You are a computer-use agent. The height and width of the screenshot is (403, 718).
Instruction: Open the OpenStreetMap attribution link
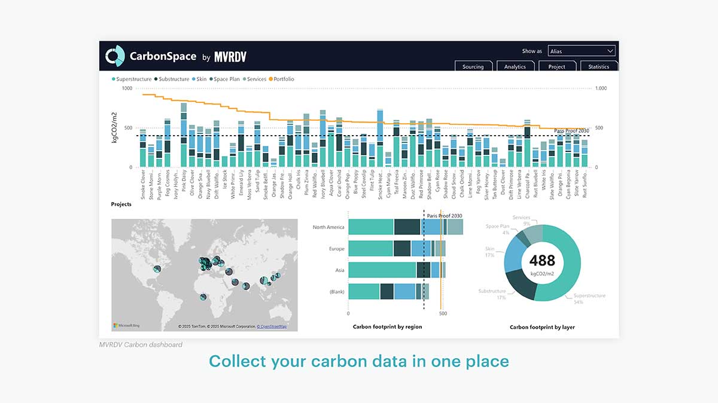(x=272, y=326)
